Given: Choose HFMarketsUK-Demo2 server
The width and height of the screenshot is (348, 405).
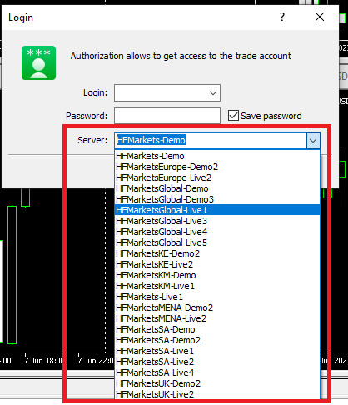Looking at the screenshot, I should [x=217, y=383].
